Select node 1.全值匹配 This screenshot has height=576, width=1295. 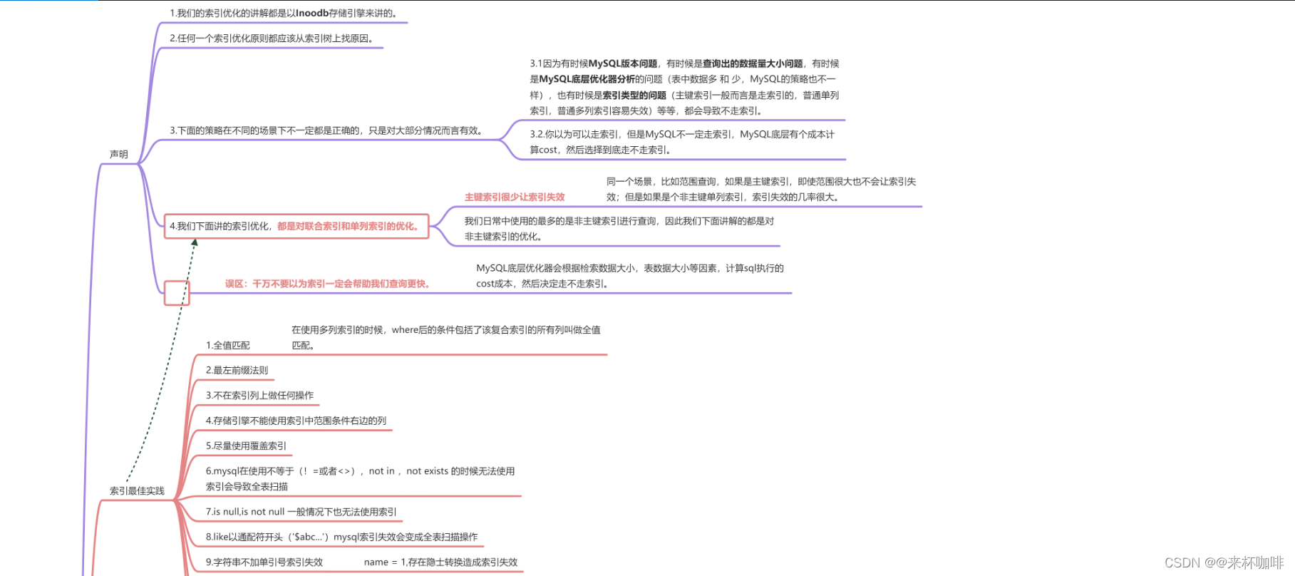click(228, 345)
